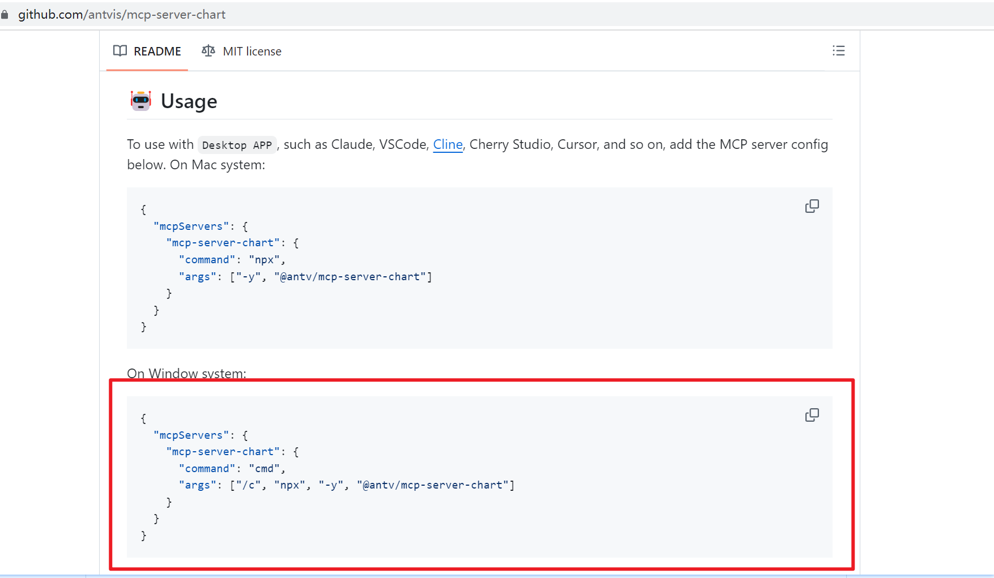Screen dimensions: 994x578
Task: Click "mcp-server-chart" key in the Window block
Action: [x=223, y=452]
